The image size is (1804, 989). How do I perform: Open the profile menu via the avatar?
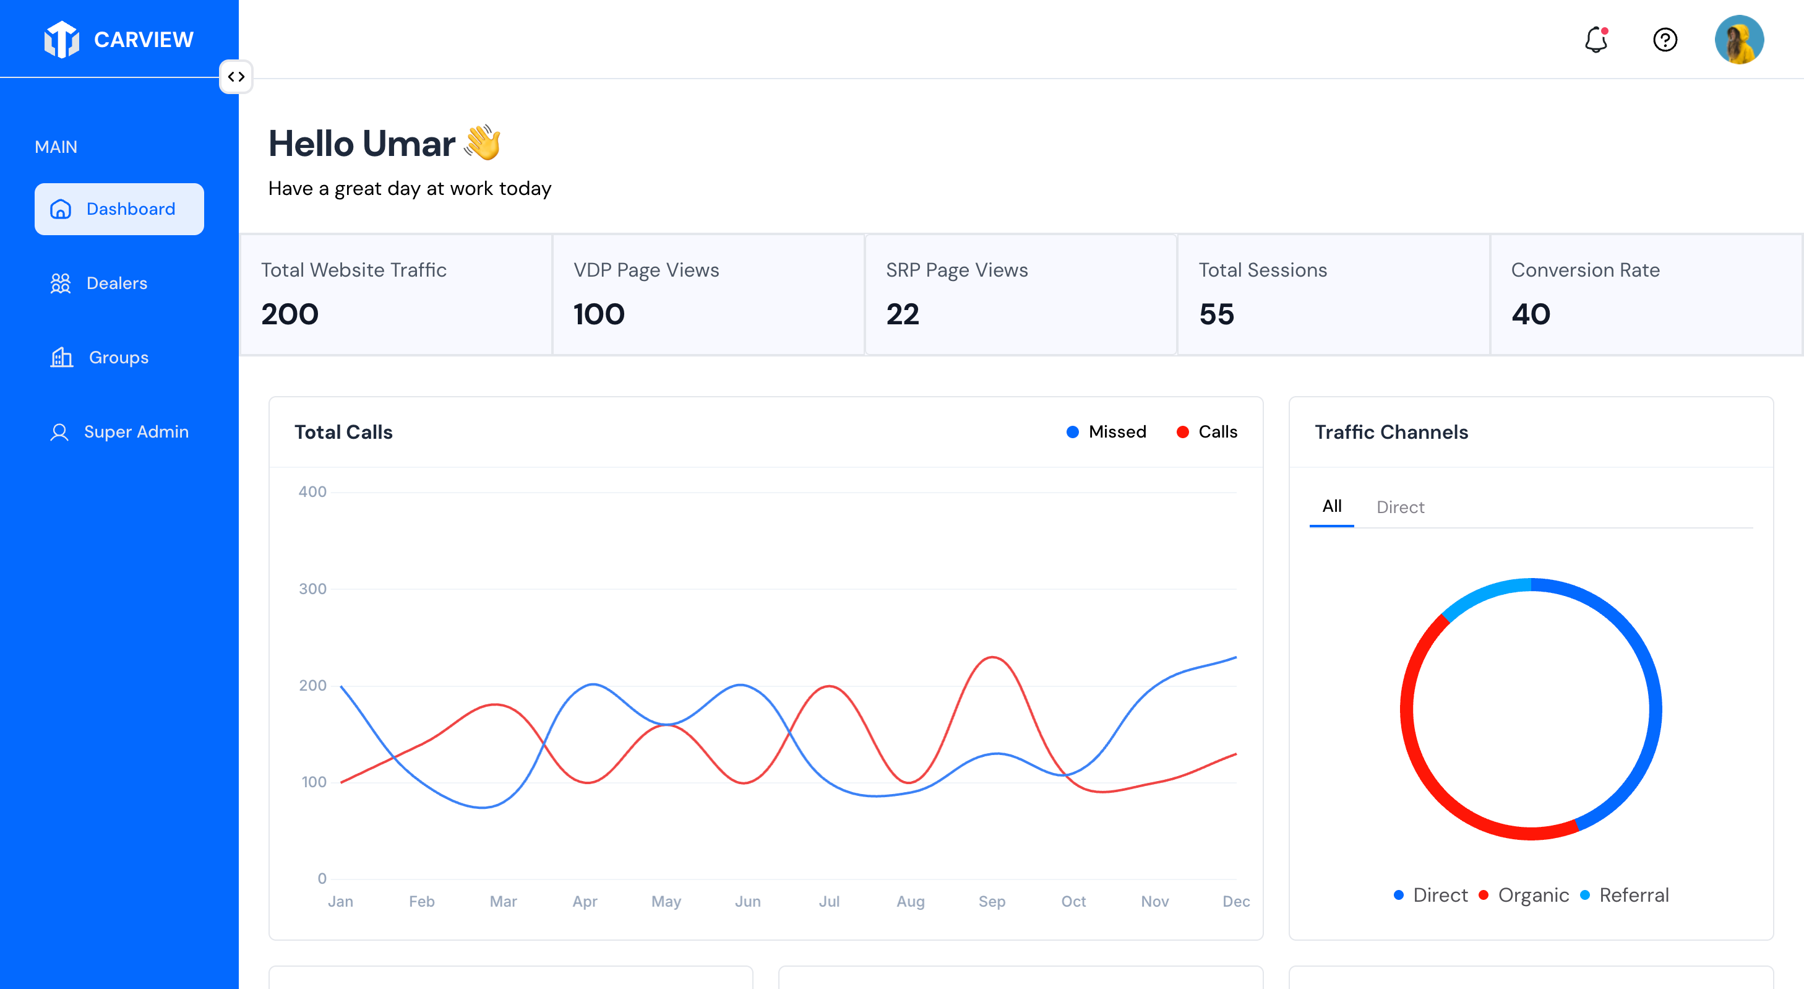click(x=1741, y=40)
